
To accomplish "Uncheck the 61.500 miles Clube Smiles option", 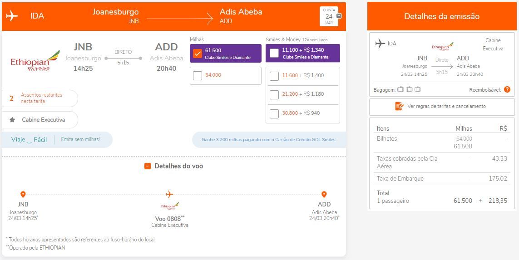I will pos(197,53).
